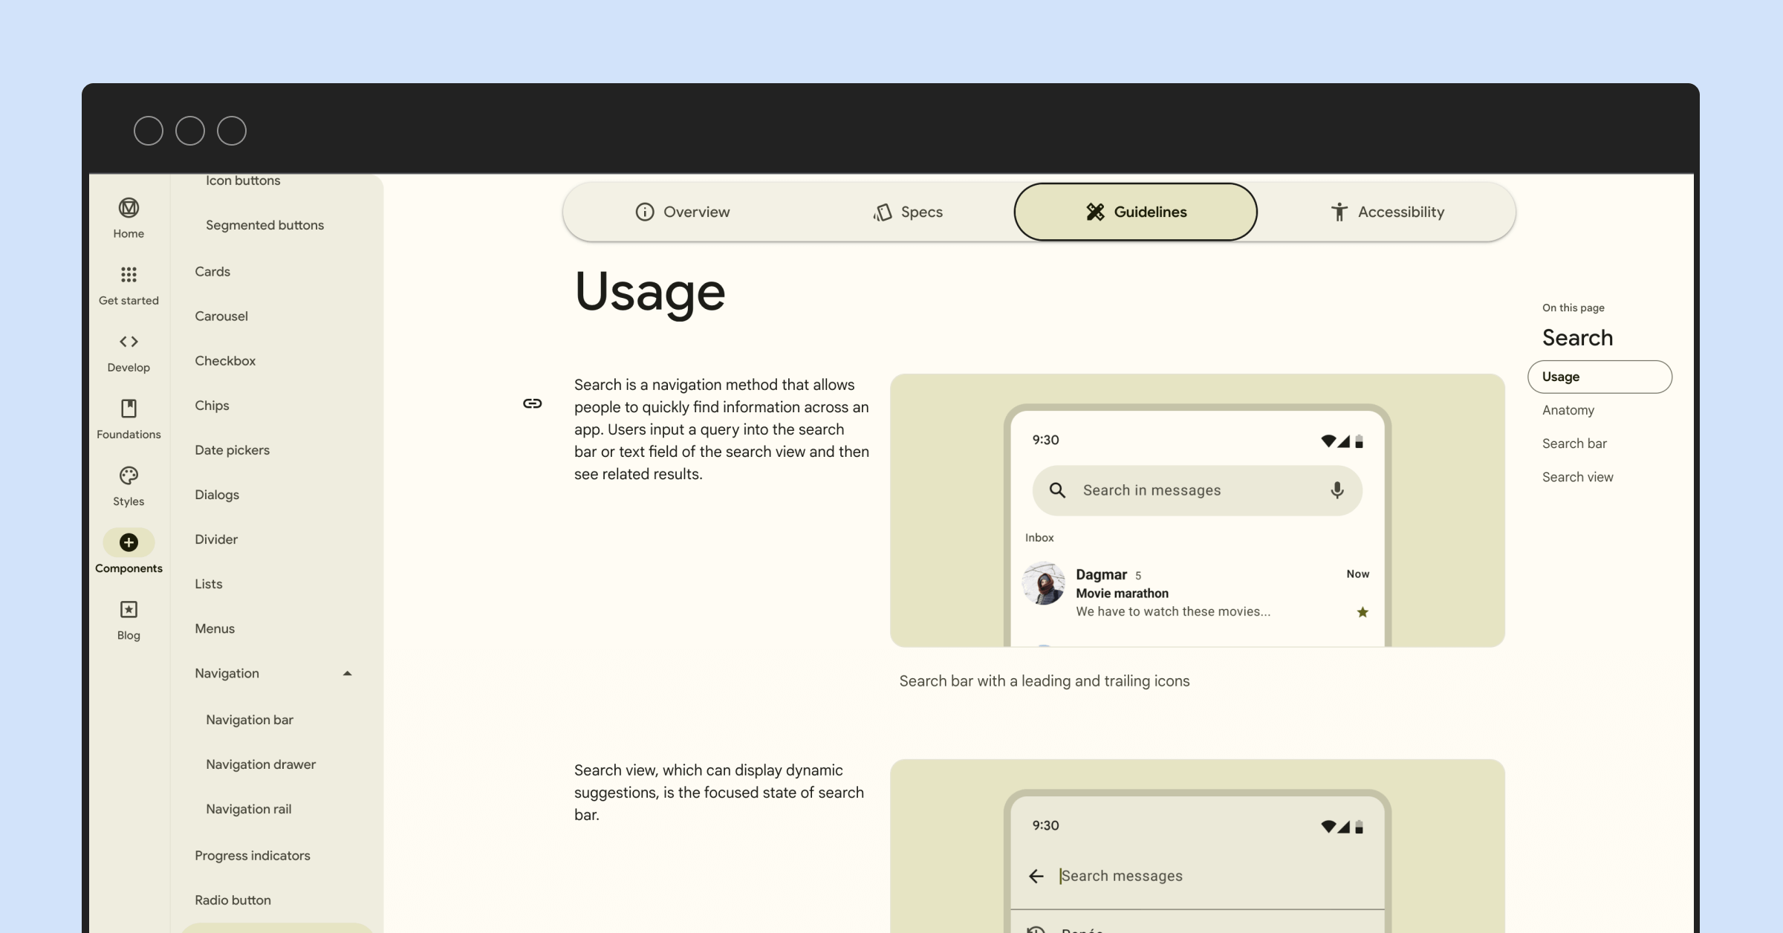Open Navigation drawer page

tap(261, 764)
